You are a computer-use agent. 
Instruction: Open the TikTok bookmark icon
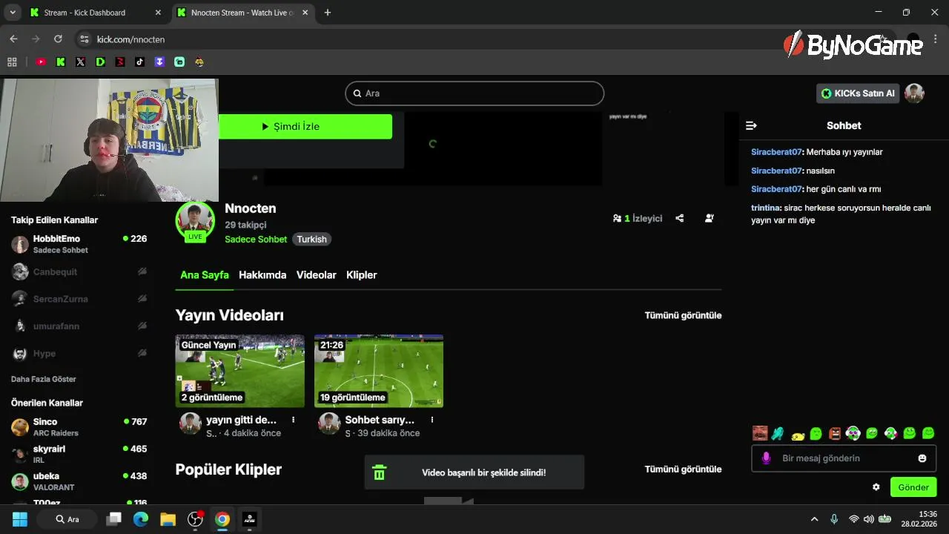[x=139, y=62]
